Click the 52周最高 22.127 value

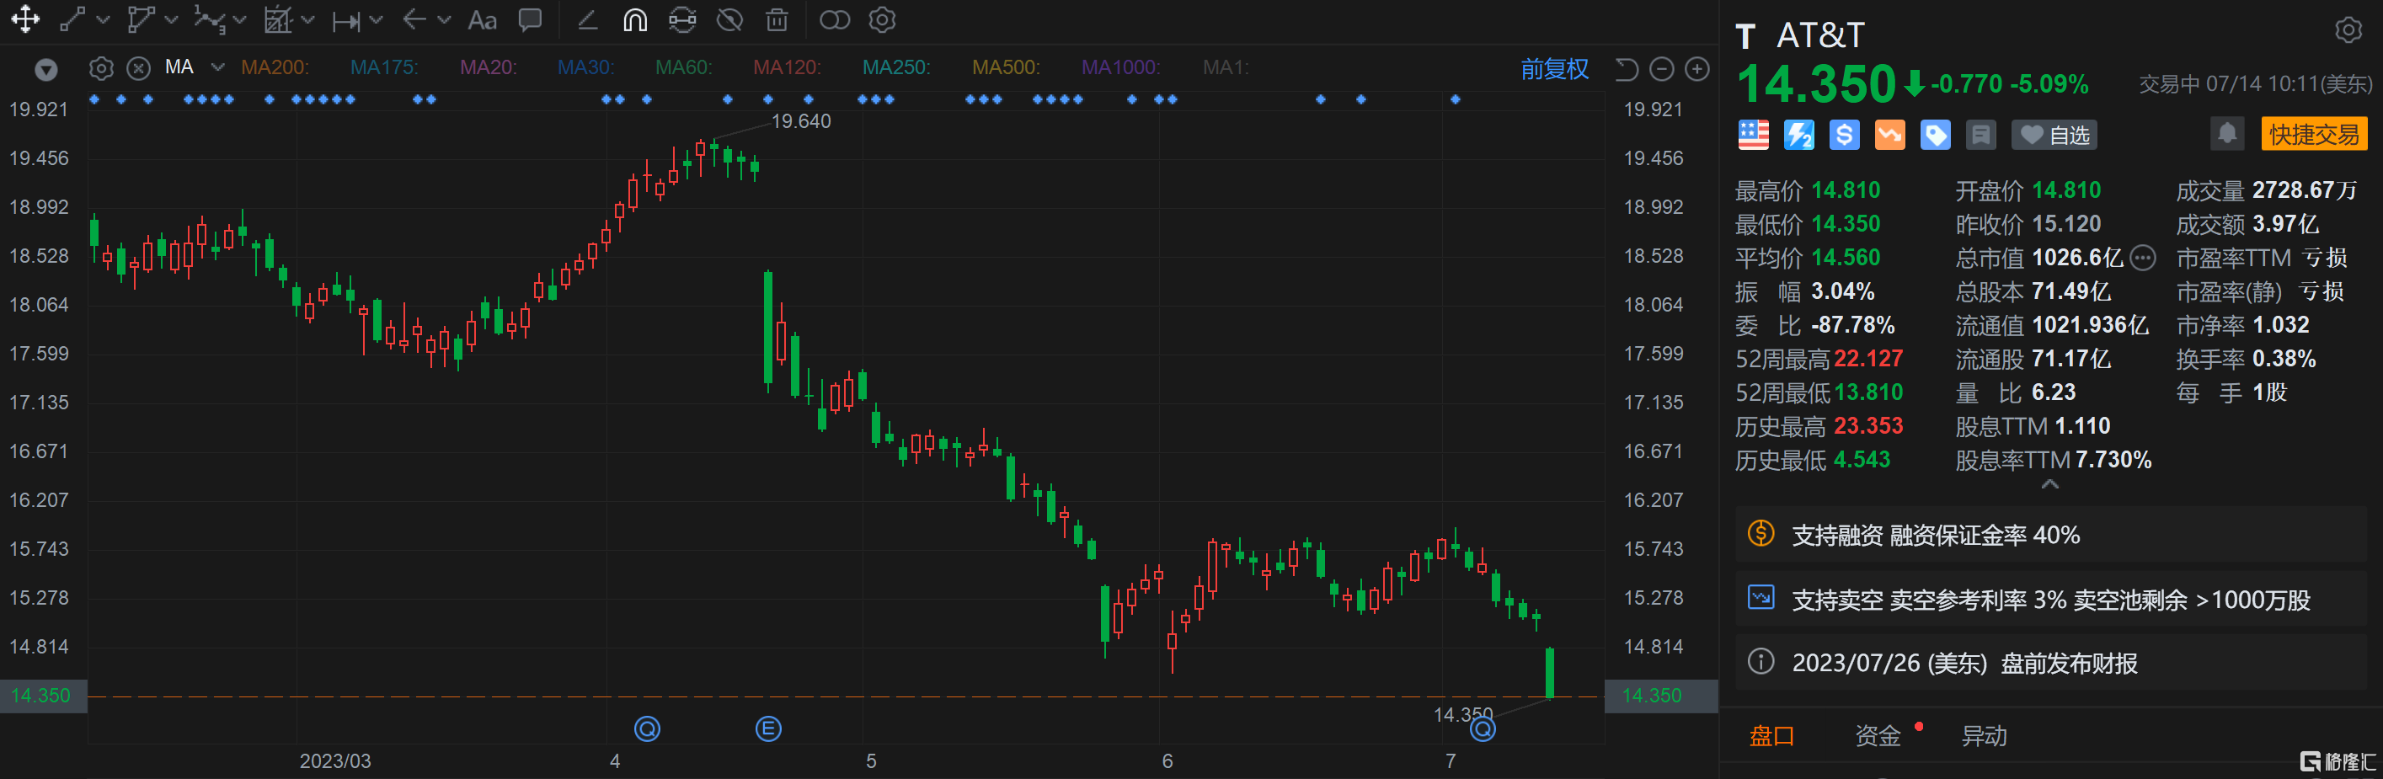tap(1867, 359)
